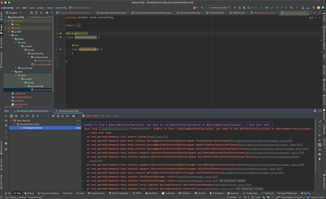
Task: Rerun tests from Run panel
Action: coord(6,116)
